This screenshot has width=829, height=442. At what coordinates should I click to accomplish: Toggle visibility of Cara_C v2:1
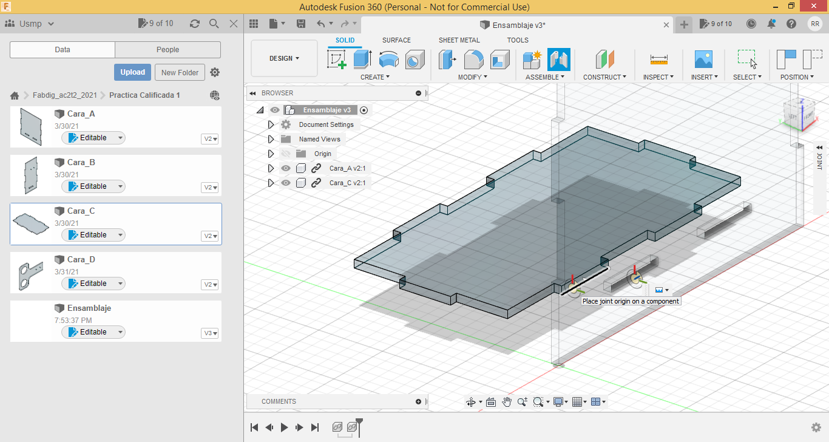286,183
